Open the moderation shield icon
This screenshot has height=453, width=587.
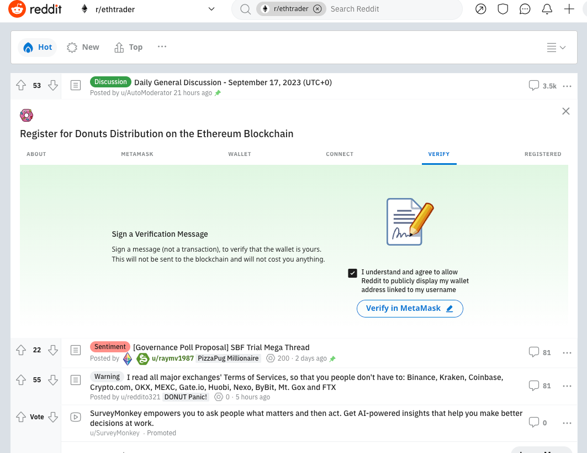click(503, 9)
